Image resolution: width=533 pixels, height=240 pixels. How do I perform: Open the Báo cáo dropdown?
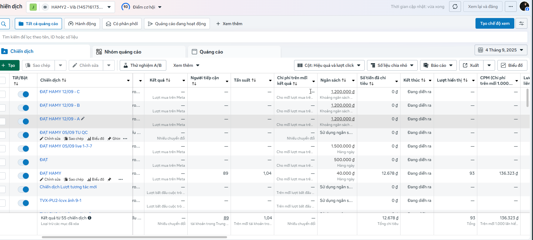(438, 65)
